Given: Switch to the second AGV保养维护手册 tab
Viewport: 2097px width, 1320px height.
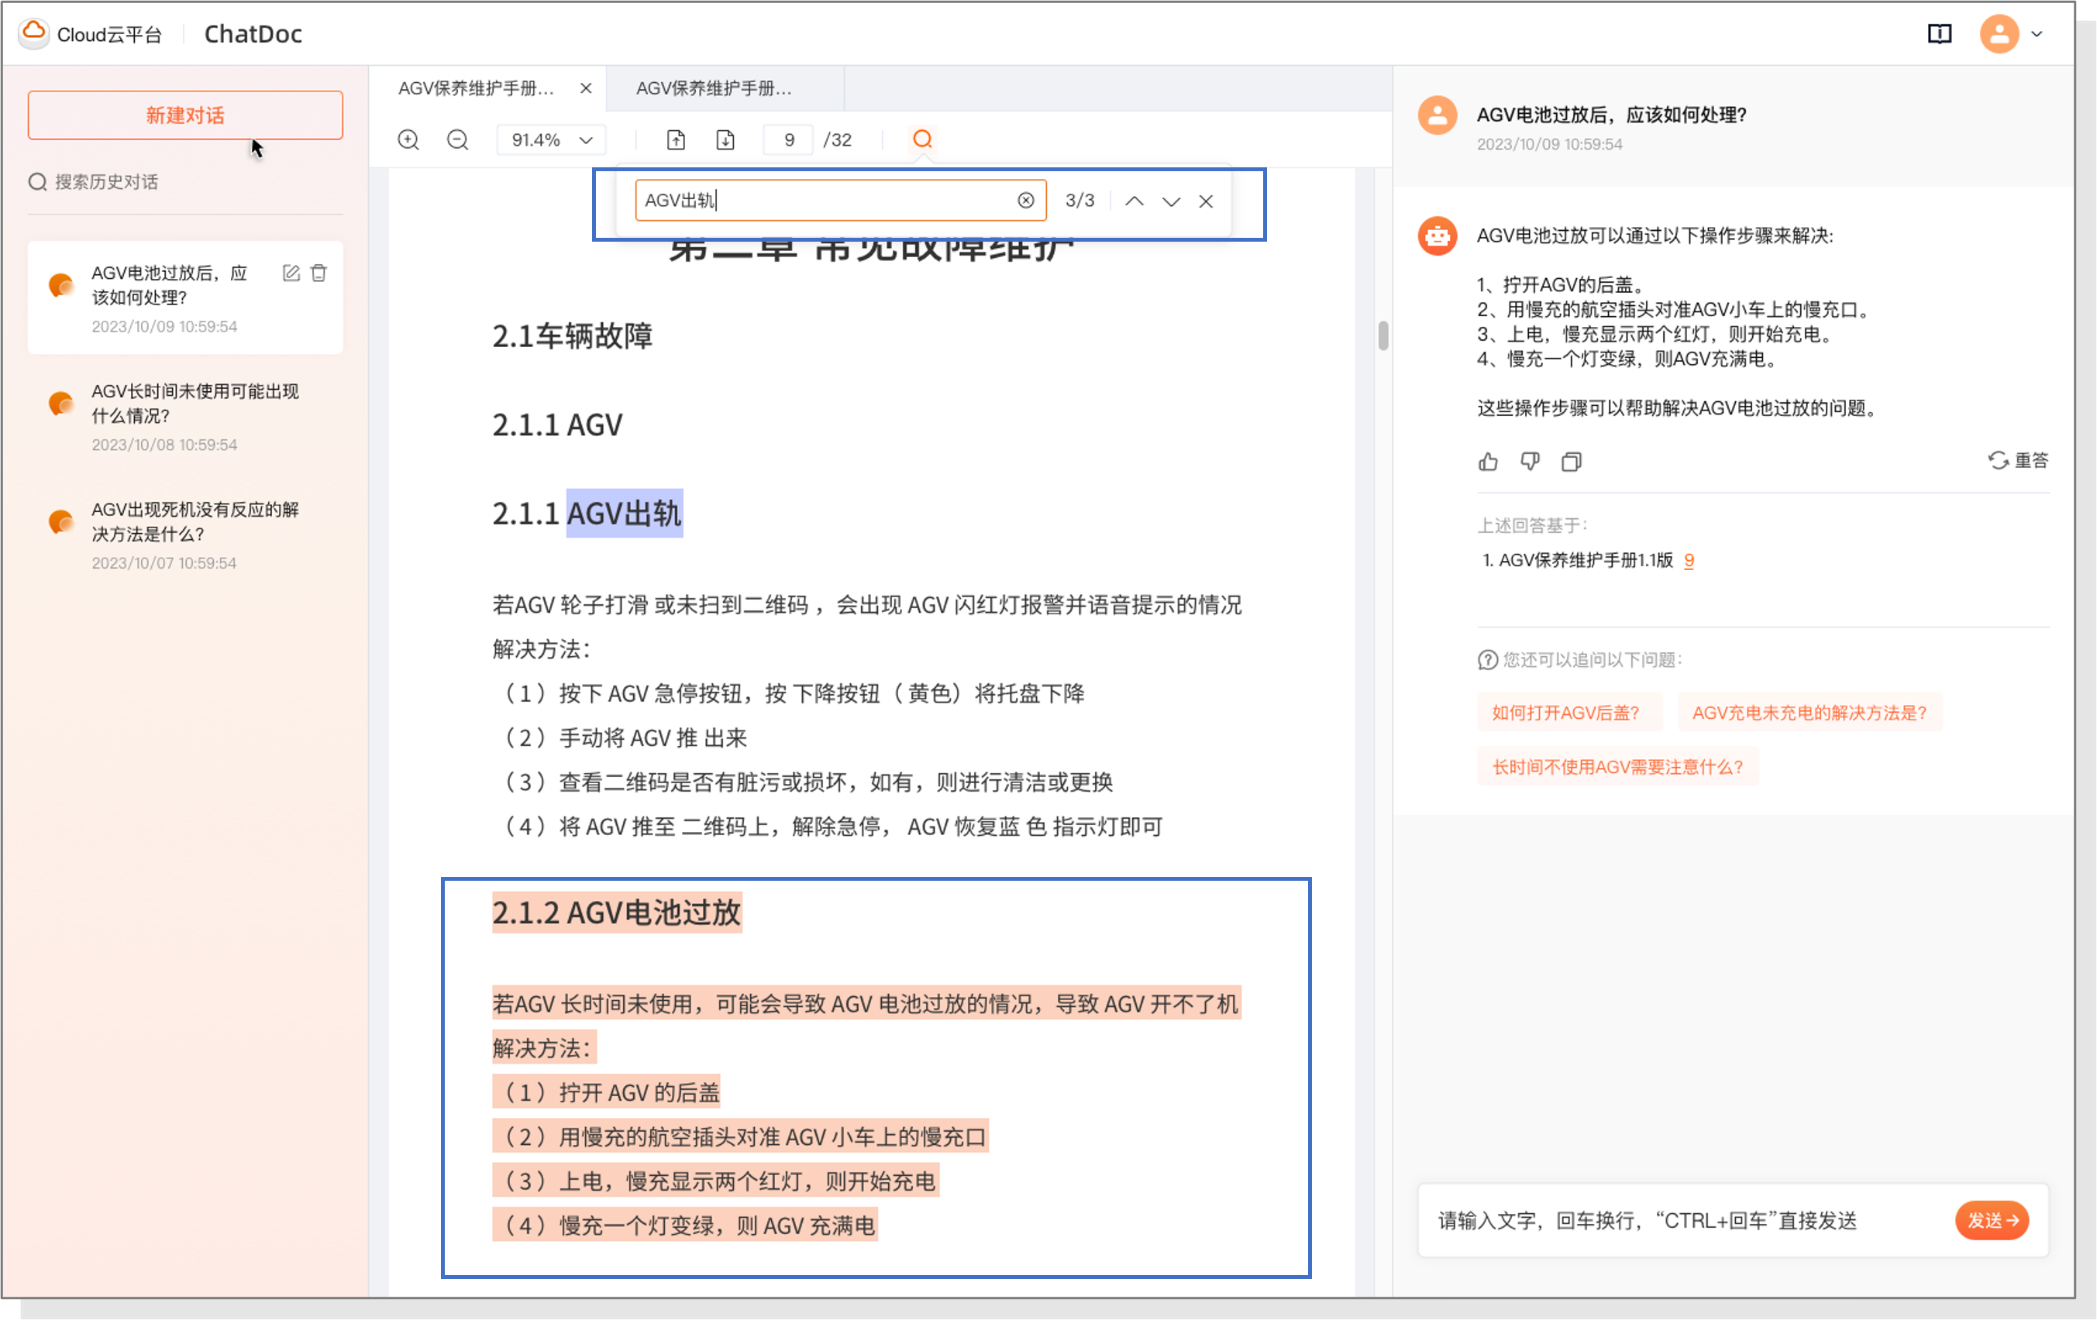Looking at the screenshot, I should tap(714, 88).
